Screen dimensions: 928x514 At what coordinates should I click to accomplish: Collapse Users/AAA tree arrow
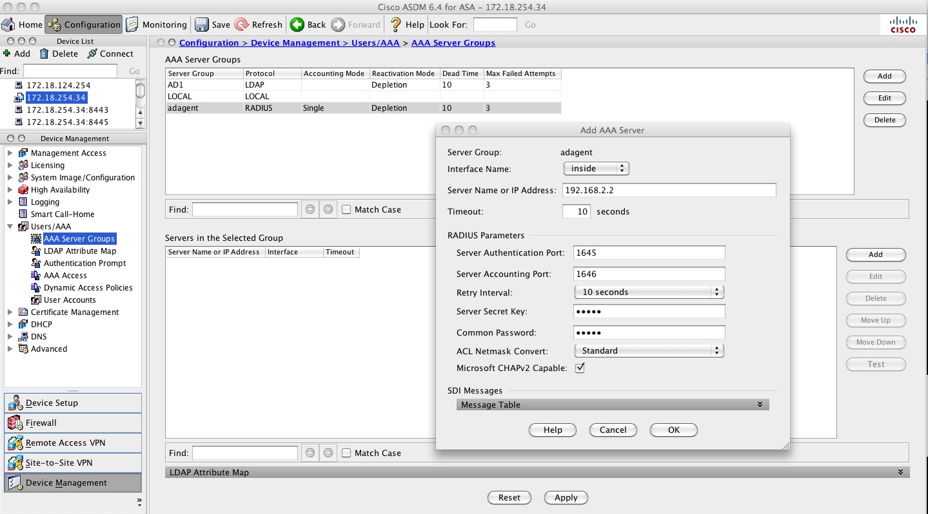(x=10, y=226)
